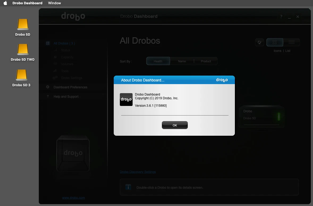The image size is (313, 206).
Task: Open Drobo Settings in sidebar
Action: pos(72,78)
